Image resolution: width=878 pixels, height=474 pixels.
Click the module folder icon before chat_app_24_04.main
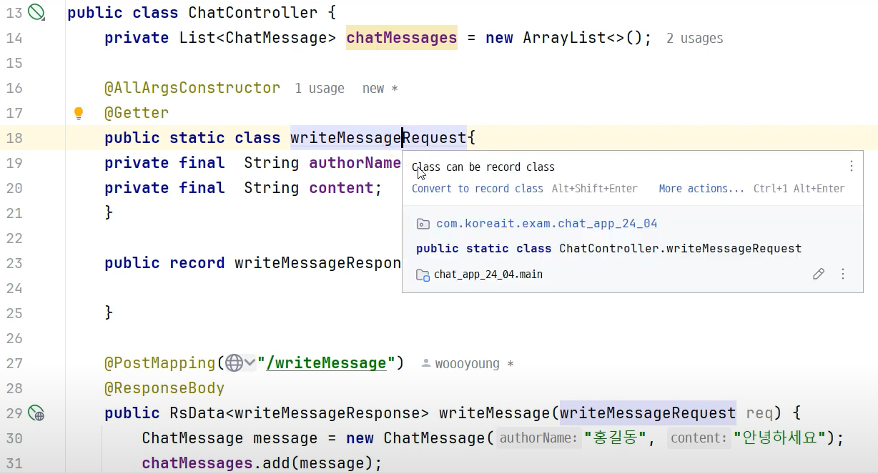point(423,275)
